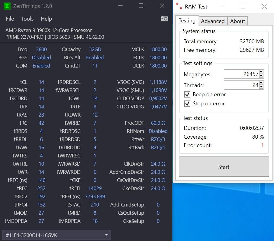
Task: Open the File menu in ZenTimings
Action: [x=10, y=19]
